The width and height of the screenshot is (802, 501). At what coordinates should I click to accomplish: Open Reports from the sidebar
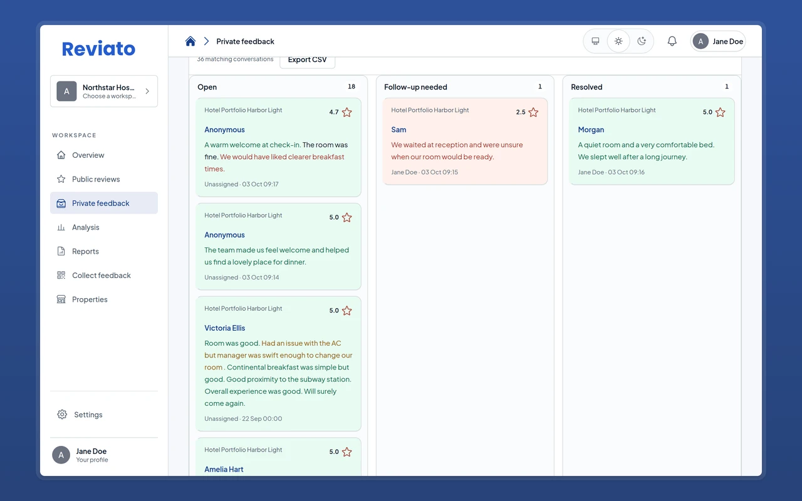tap(104, 251)
